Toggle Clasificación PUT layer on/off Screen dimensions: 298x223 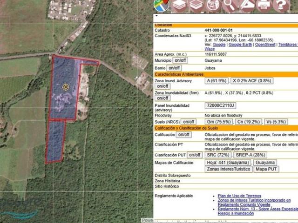[x=195, y=155]
